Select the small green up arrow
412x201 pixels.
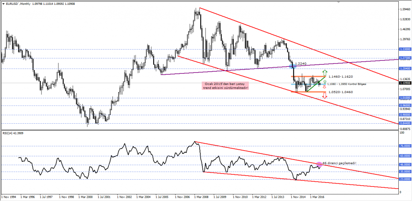(325, 81)
